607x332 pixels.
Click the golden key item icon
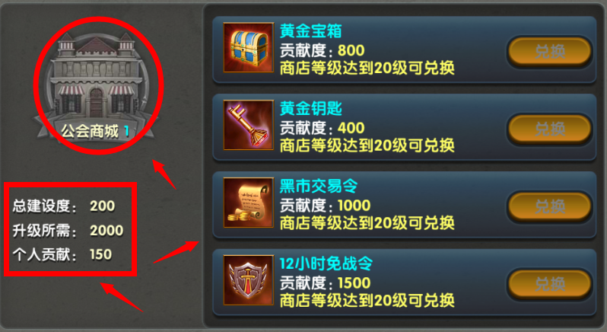pos(249,125)
